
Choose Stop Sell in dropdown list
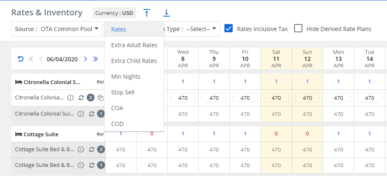(123, 92)
